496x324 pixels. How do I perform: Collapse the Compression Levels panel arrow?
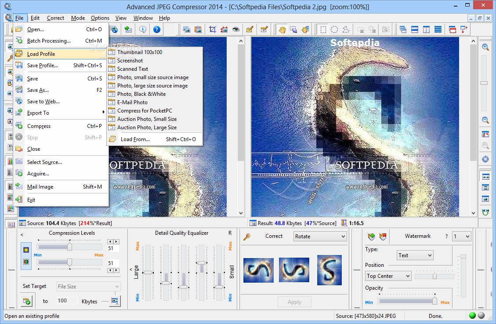(x=22, y=235)
